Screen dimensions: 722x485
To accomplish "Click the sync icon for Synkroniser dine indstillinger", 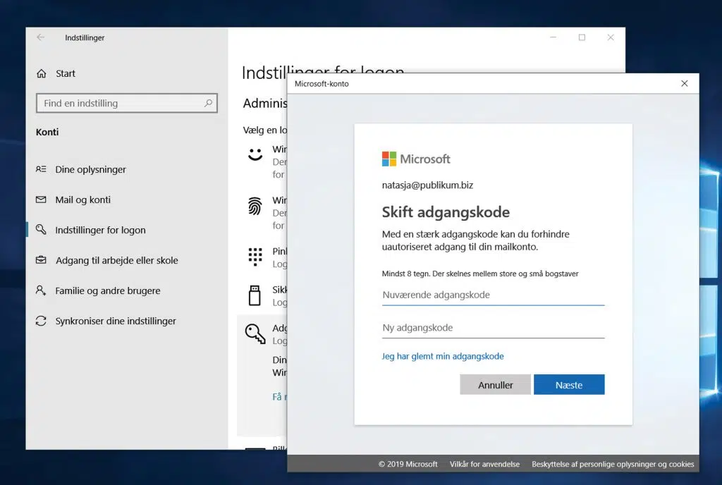I will [x=41, y=321].
